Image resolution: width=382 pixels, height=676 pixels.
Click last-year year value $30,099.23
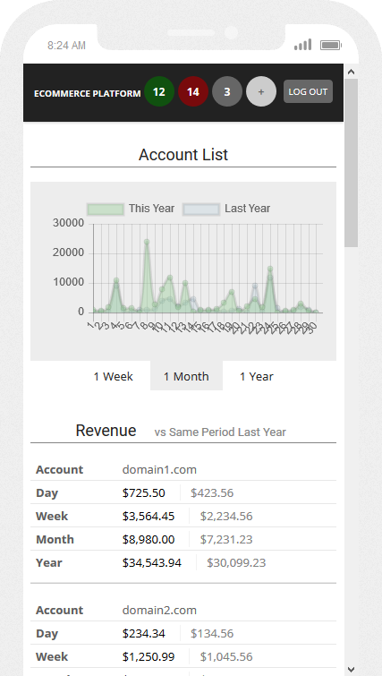coord(236,562)
